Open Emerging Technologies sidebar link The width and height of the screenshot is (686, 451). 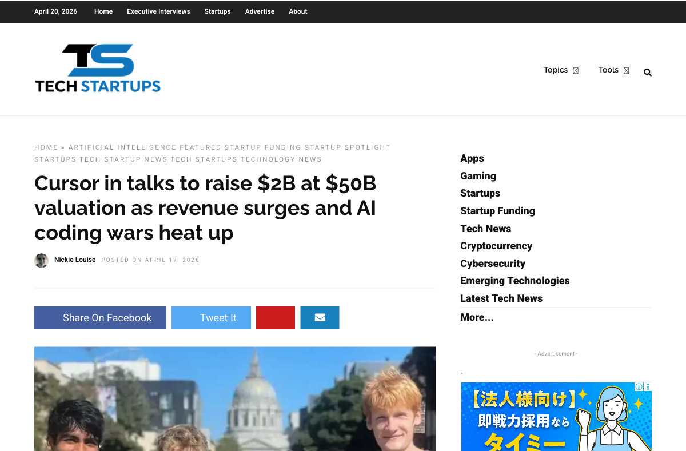(x=515, y=281)
